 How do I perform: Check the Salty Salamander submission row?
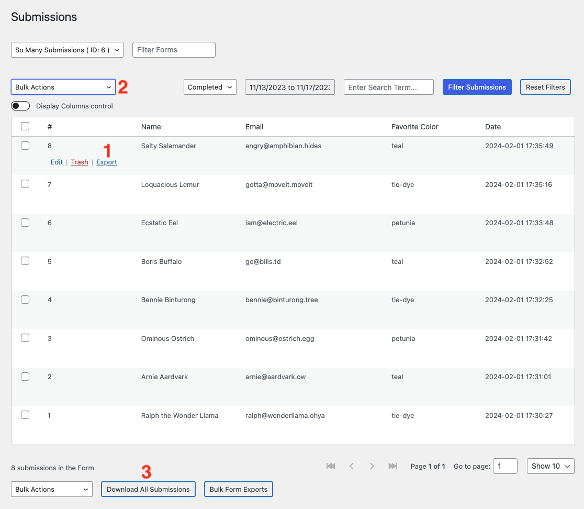click(25, 146)
